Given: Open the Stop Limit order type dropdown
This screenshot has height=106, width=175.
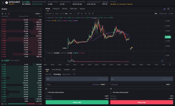Looking at the screenshot, I should coord(67,74).
